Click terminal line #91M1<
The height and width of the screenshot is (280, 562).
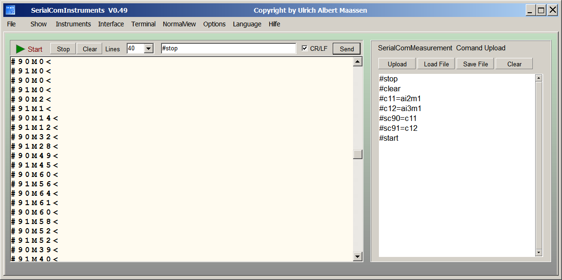[x=31, y=109]
